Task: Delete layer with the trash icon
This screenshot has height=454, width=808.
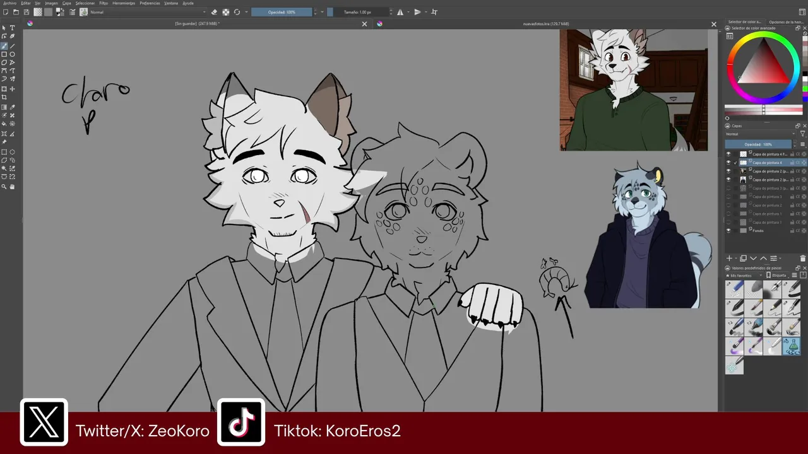Action: point(803,259)
